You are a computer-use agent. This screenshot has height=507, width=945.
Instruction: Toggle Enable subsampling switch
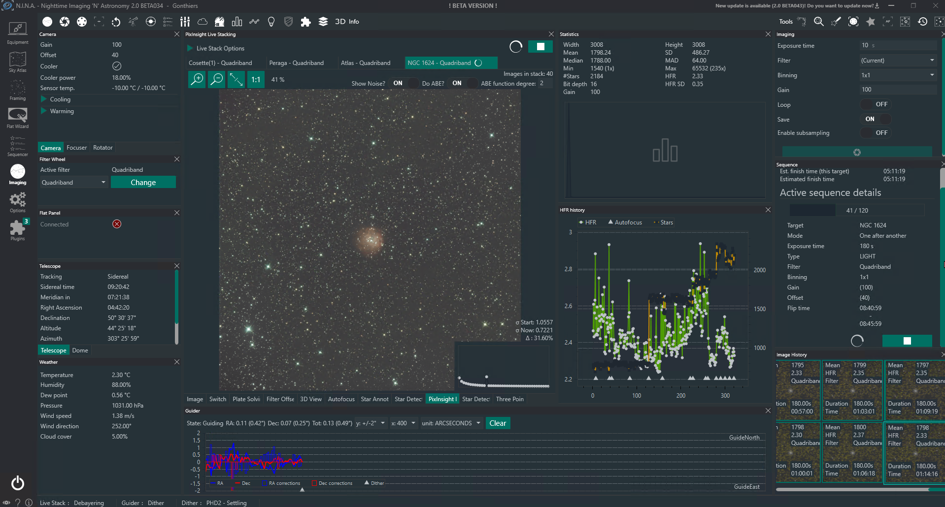click(x=876, y=133)
